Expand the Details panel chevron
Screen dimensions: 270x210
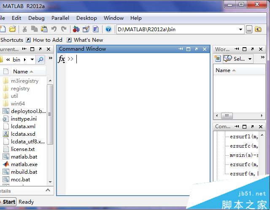coord(48,190)
